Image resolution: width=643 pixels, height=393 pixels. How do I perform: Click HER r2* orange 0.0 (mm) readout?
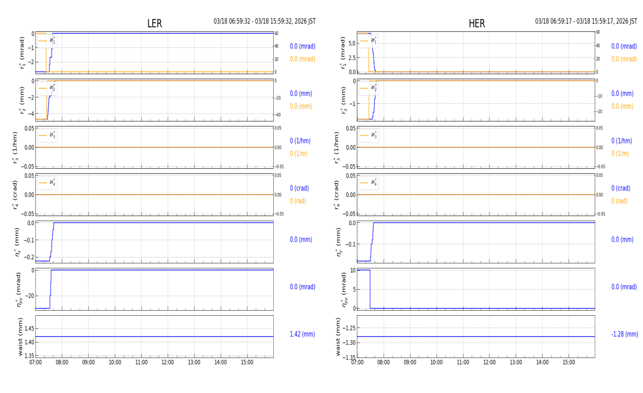tap(622, 106)
